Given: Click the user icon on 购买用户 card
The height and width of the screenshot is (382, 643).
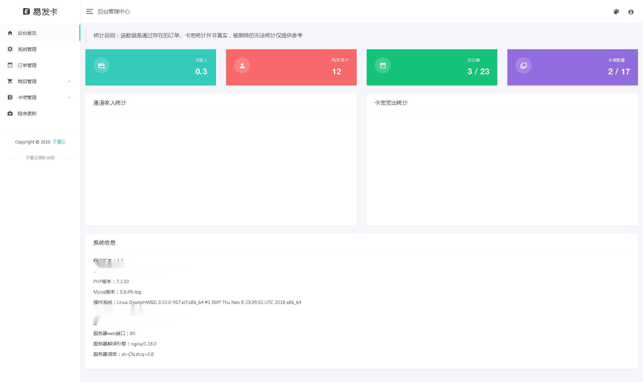Looking at the screenshot, I should click(x=242, y=66).
